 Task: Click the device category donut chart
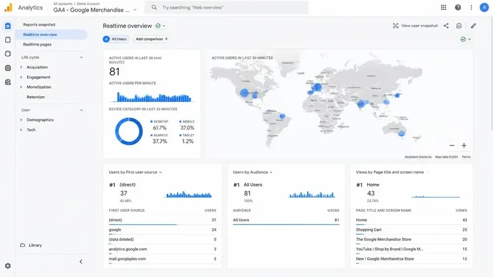pos(129,131)
